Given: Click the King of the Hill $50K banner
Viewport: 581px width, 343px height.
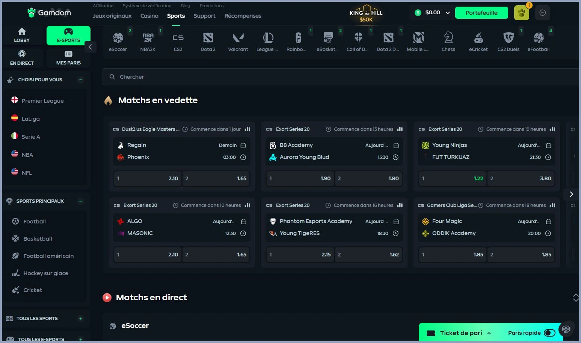Looking at the screenshot, I should click(366, 13).
